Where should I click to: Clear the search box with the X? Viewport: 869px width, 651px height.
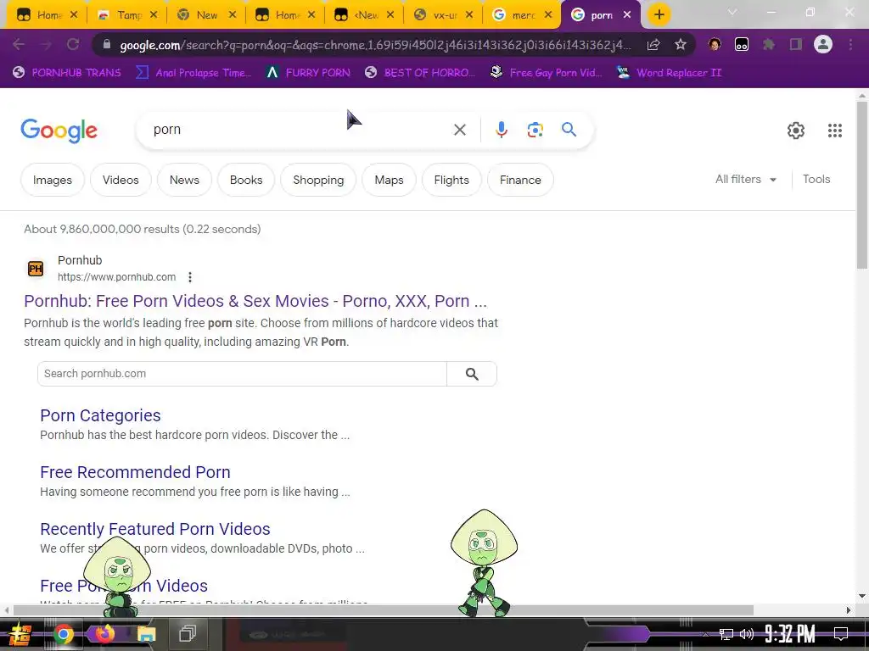pyautogui.click(x=459, y=130)
